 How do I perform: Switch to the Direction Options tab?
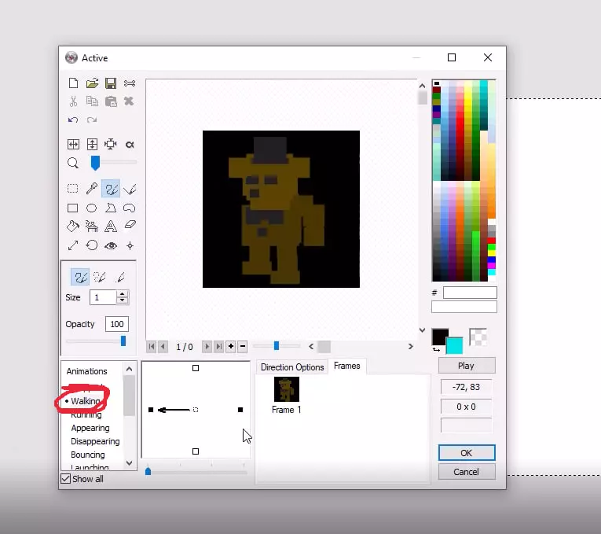[292, 367]
